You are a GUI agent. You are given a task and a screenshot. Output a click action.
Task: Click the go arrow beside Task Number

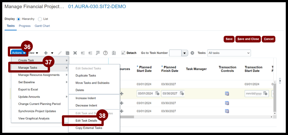pos(192,53)
